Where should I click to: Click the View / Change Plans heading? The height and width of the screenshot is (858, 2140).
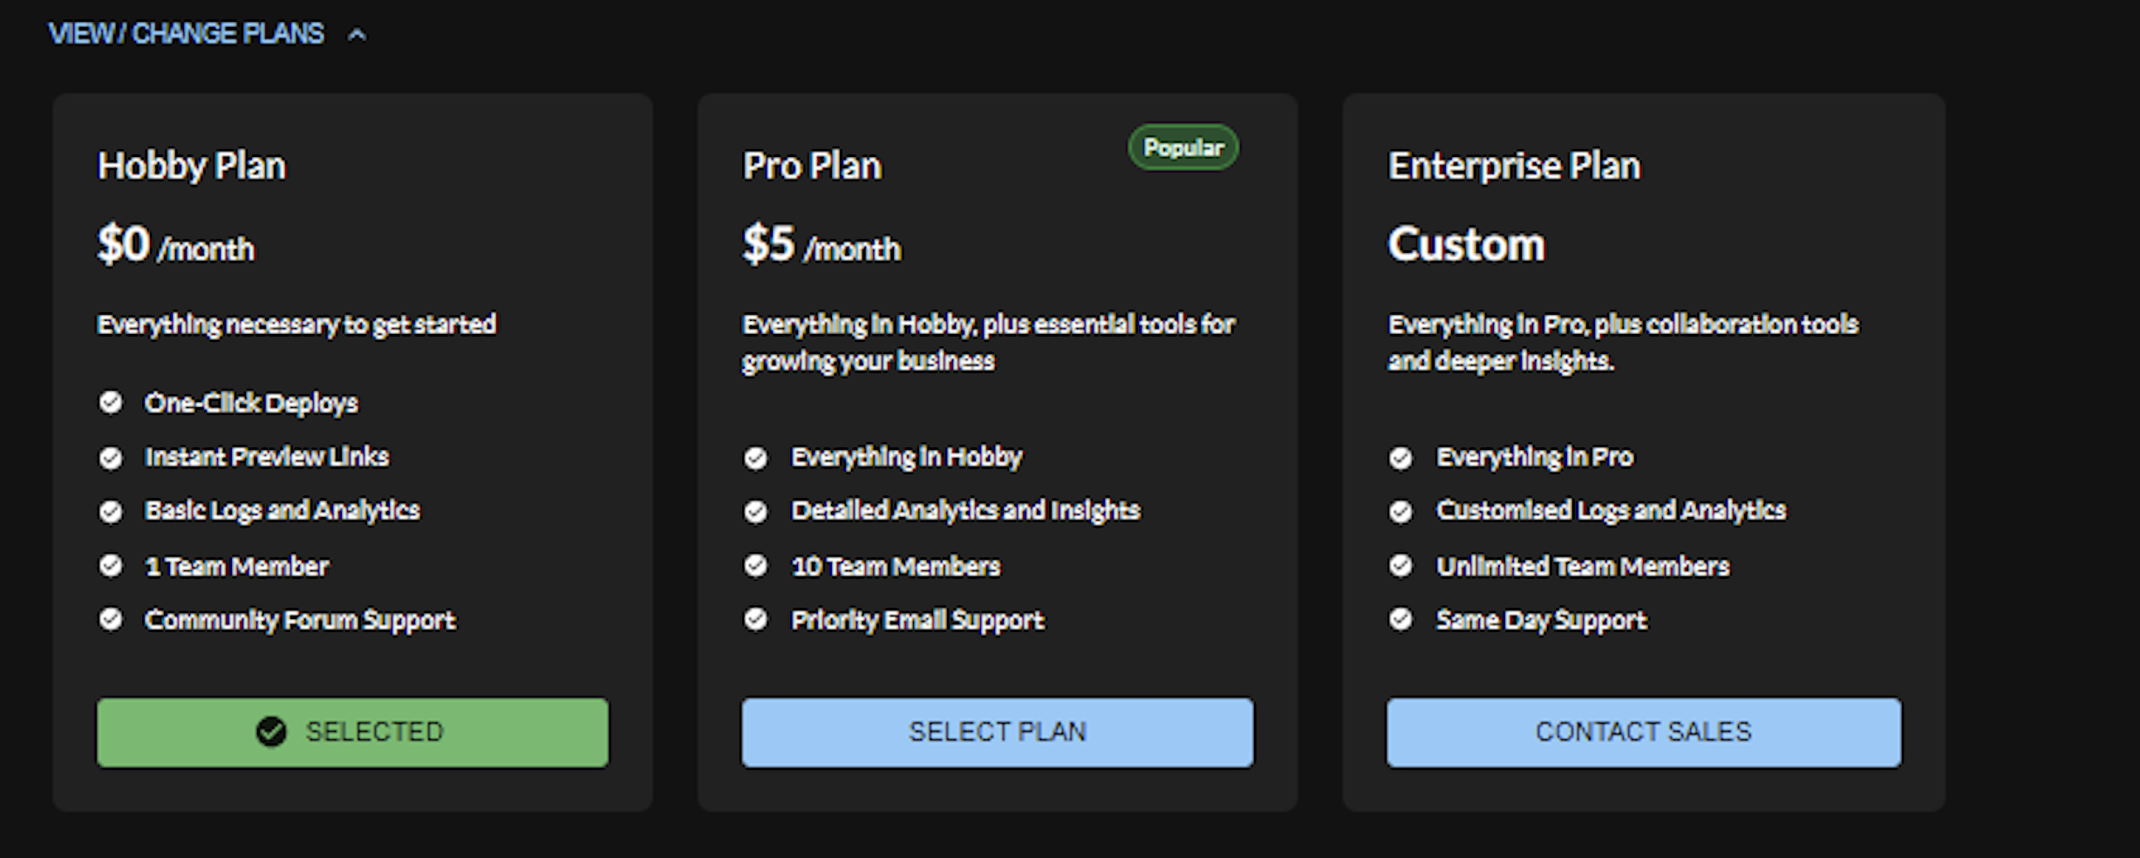186,34
